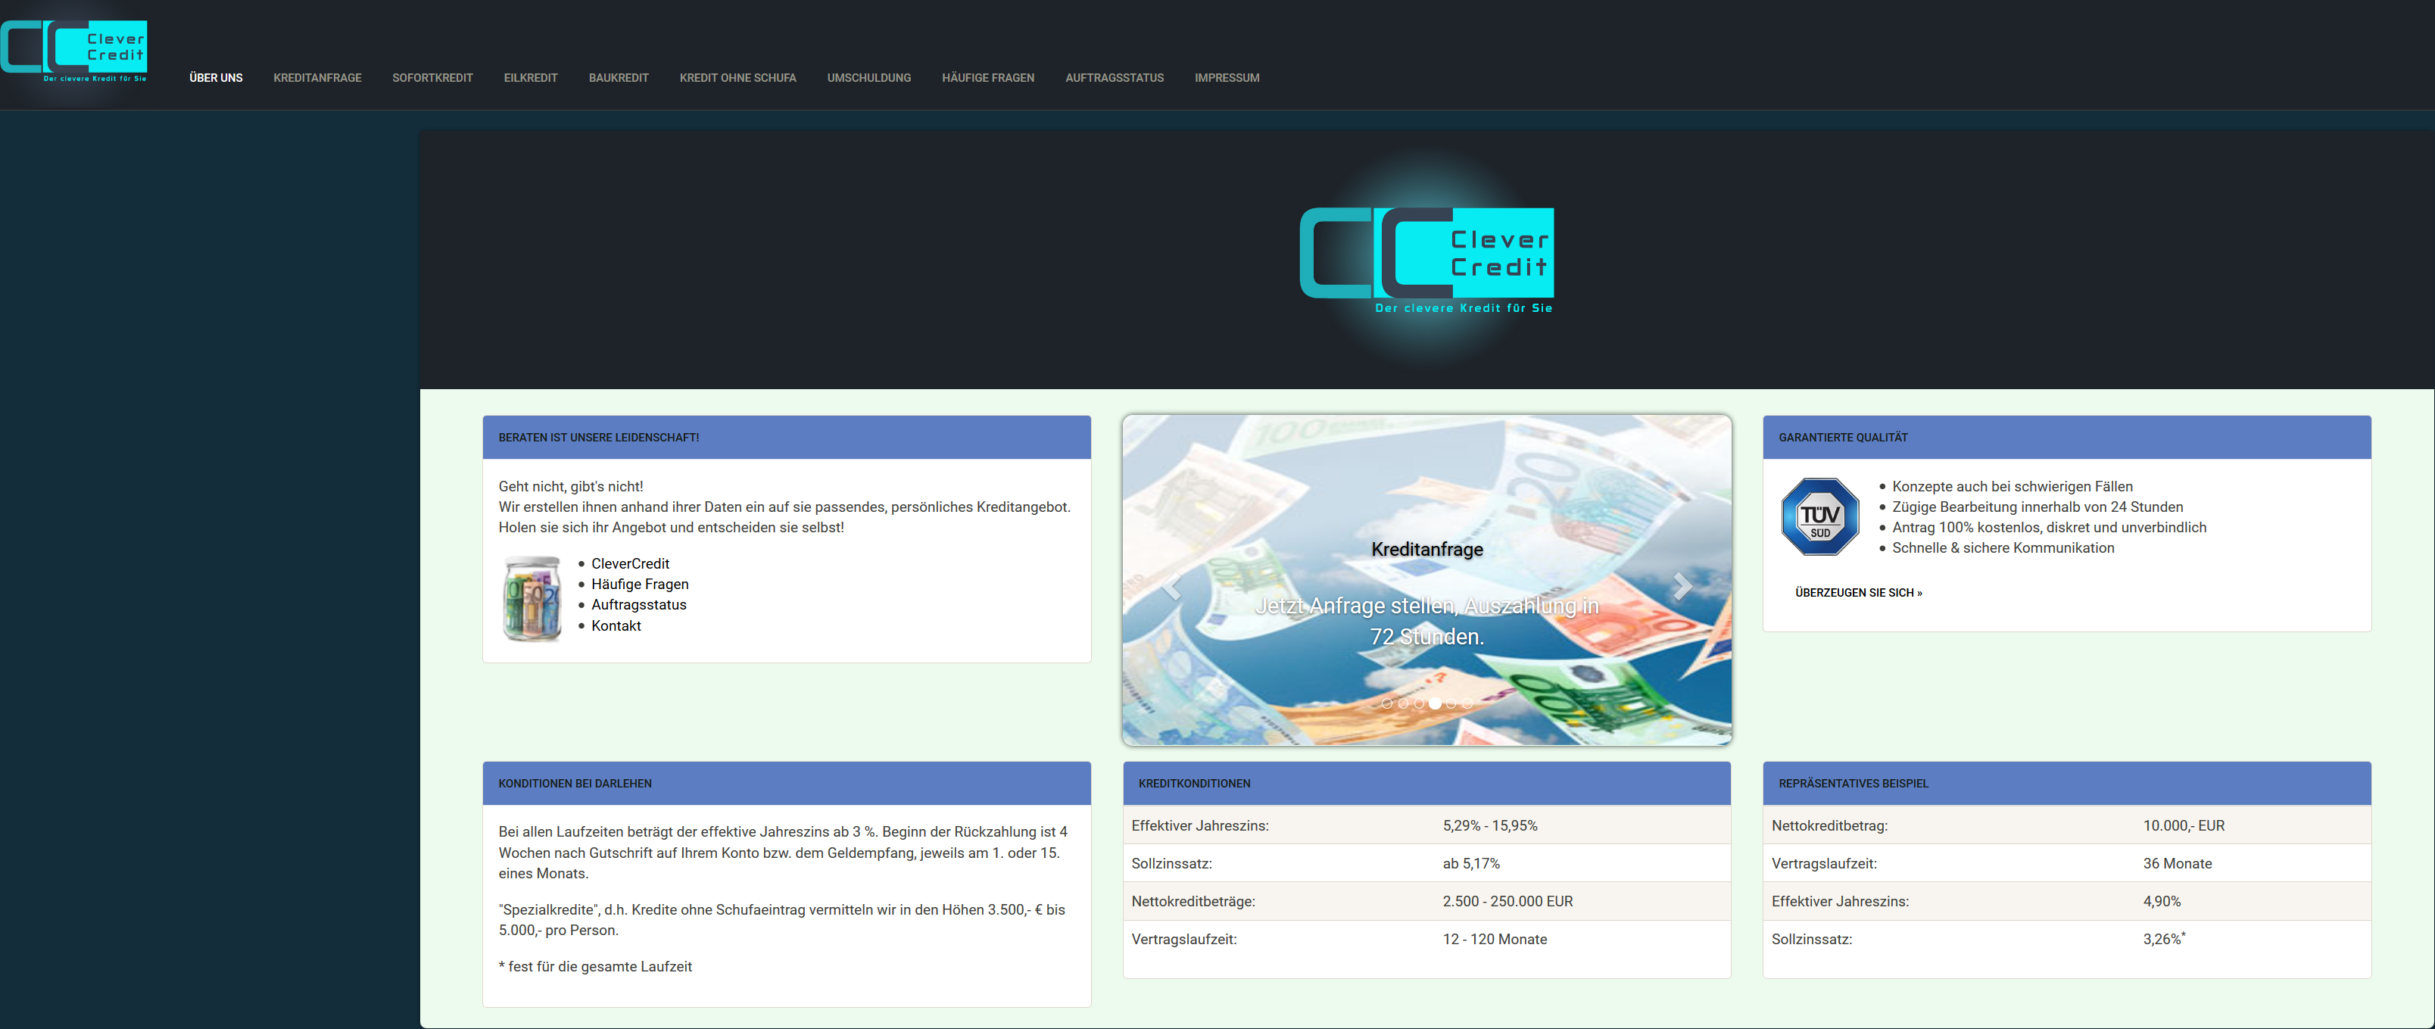The width and height of the screenshot is (2435, 1029).
Task: Select the second carousel indicator dot
Action: point(1403,703)
